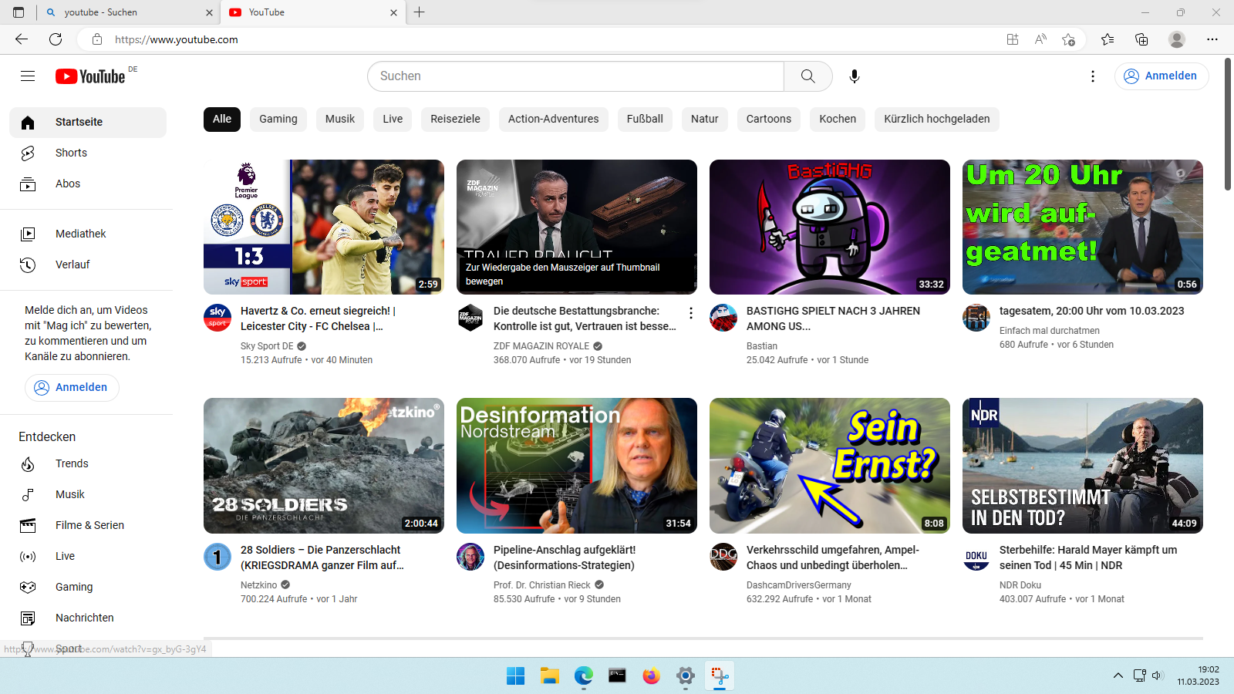Screen dimensions: 1234x694
Task: Open Trends in the Entdecken section
Action: [x=88, y=463]
